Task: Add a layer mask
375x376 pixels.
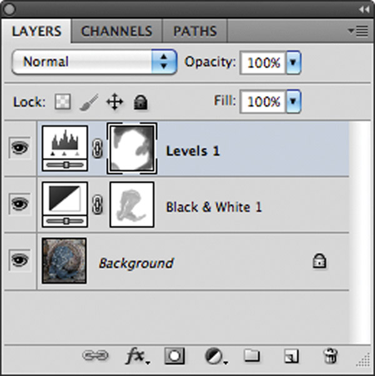Action: click(x=174, y=356)
